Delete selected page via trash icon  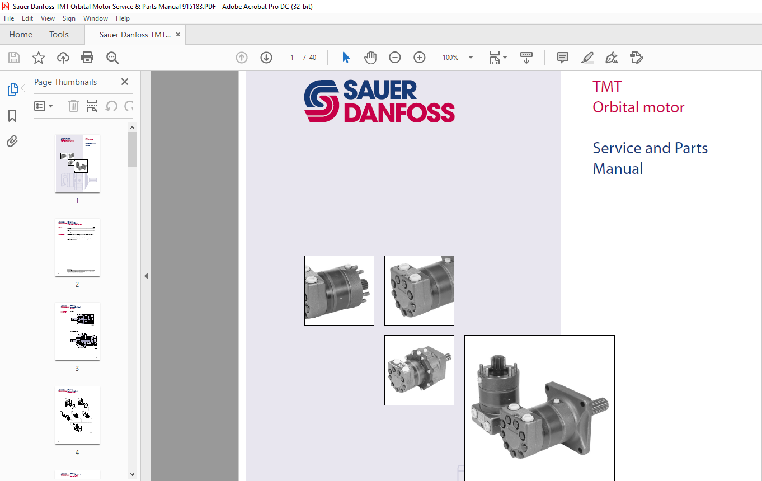tap(73, 106)
